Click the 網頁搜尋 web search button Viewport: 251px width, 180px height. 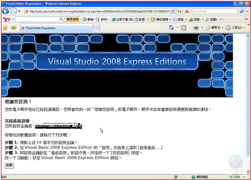point(72,19)
